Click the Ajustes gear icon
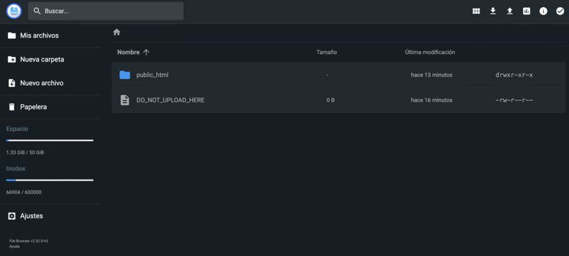Viewport: 569px width, 256px height. click(12, 216)
